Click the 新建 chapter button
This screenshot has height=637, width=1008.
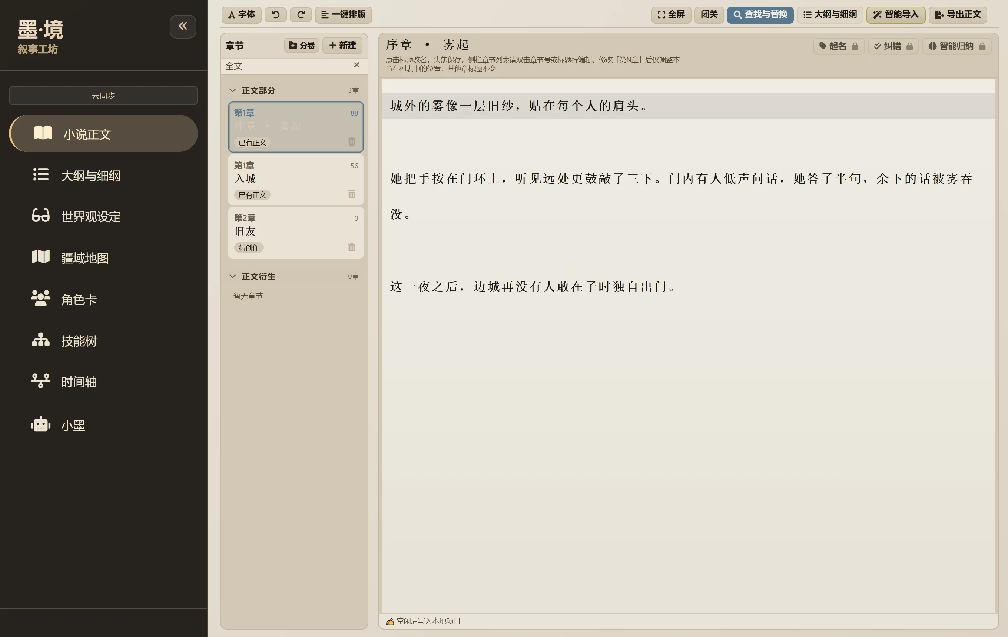point(342,45)
